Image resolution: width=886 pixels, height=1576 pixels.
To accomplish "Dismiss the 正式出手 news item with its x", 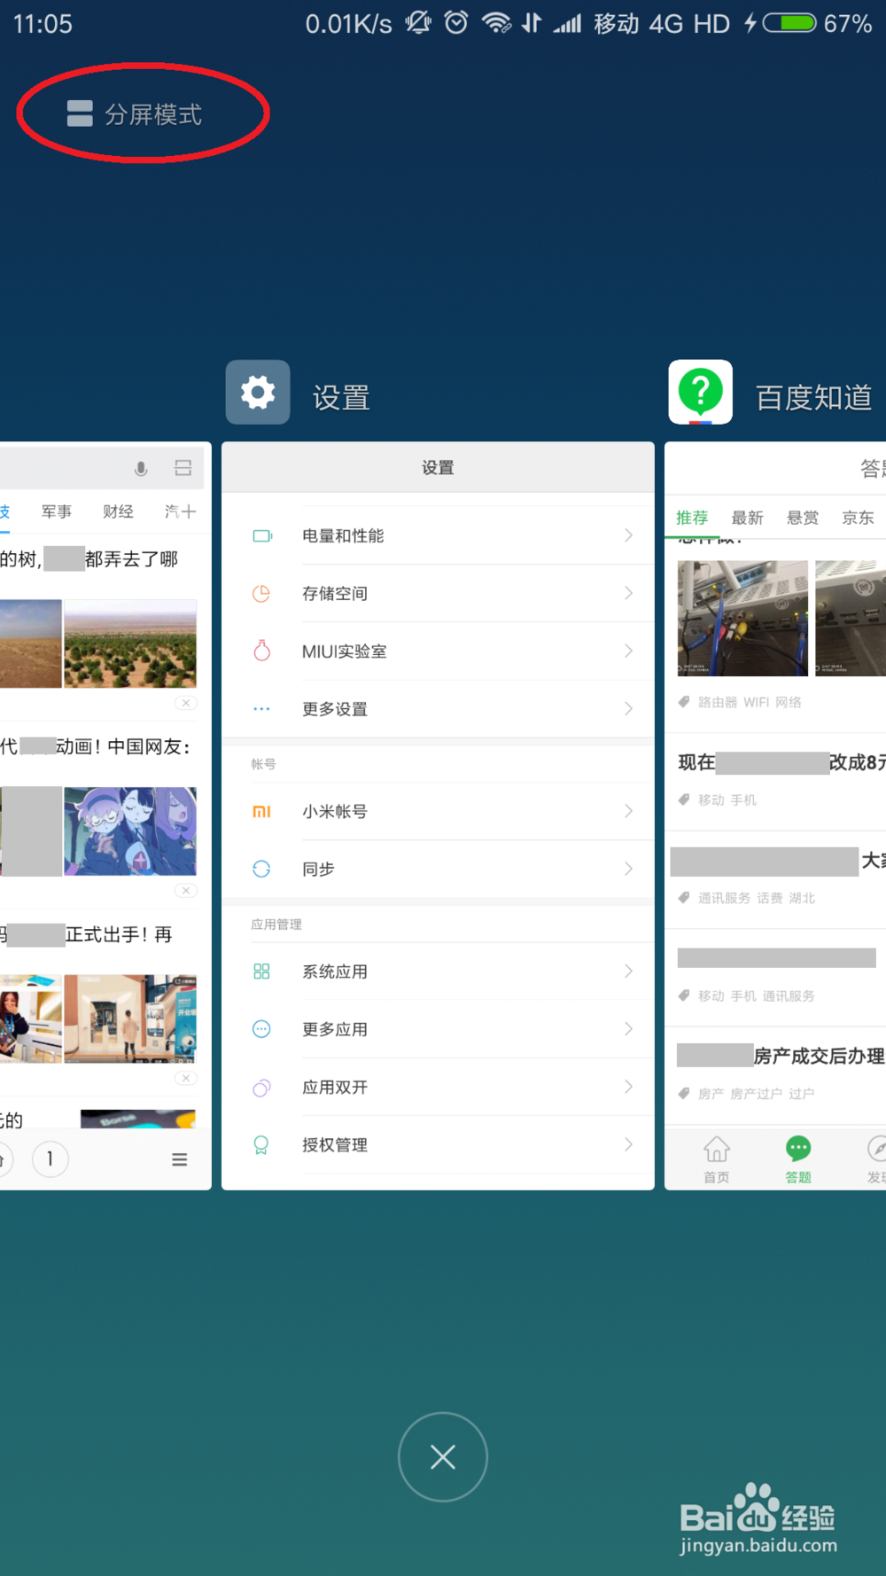I will coord(185,1078).
